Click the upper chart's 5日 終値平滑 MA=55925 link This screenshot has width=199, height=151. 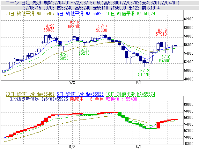(80, 14)
